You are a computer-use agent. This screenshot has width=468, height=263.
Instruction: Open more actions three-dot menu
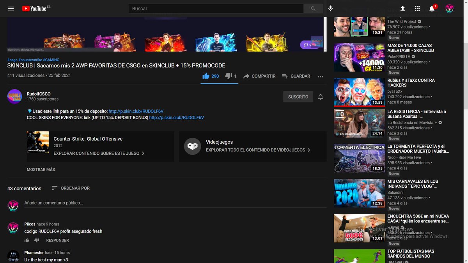click(321, 76)
